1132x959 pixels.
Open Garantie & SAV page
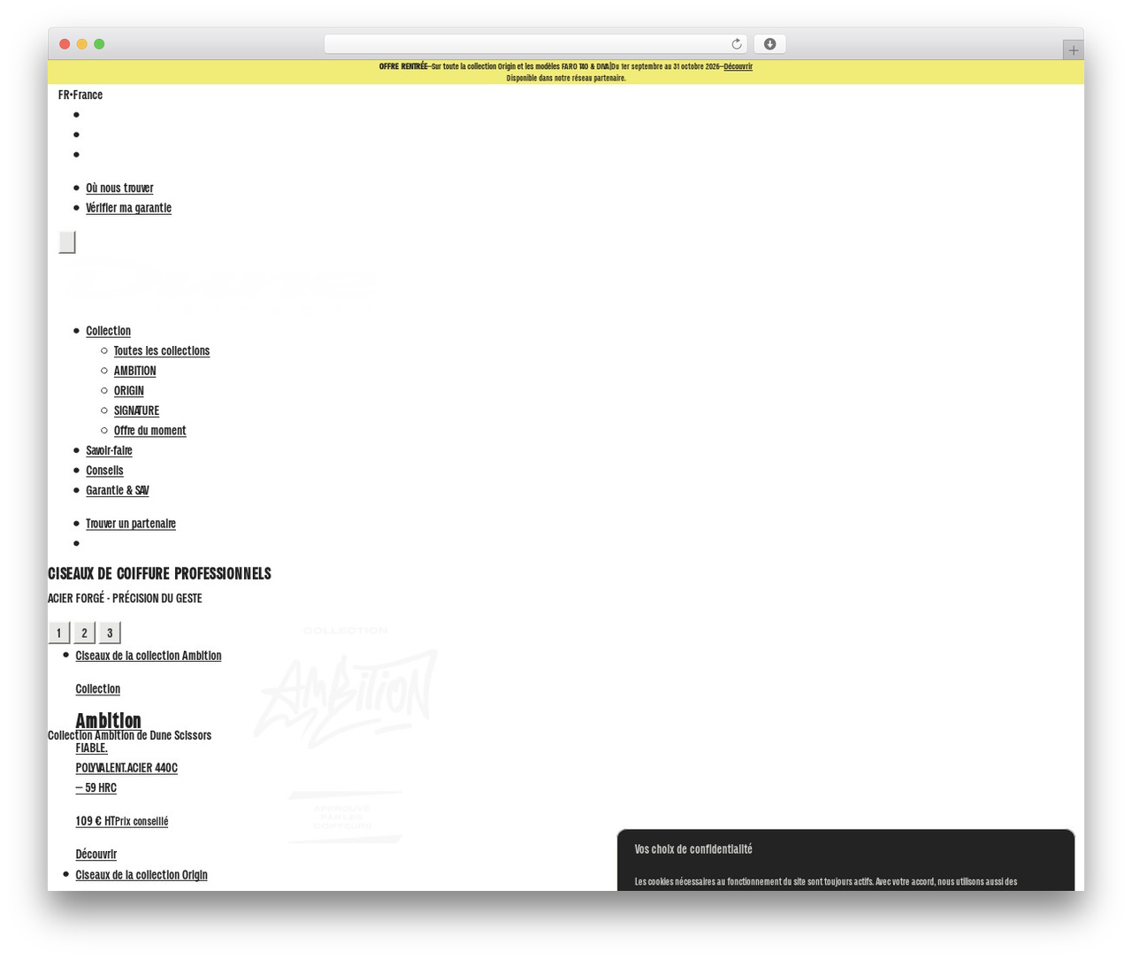point(117,490)
